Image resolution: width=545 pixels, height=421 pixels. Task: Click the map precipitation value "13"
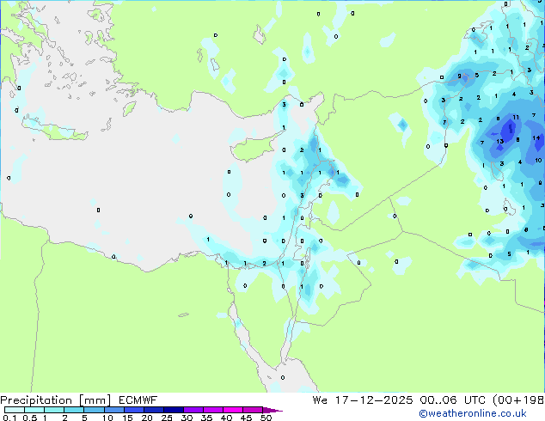[x=499, y=141]
